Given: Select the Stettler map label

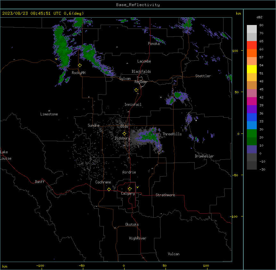Looking at the screenshot, I should 203,76.
